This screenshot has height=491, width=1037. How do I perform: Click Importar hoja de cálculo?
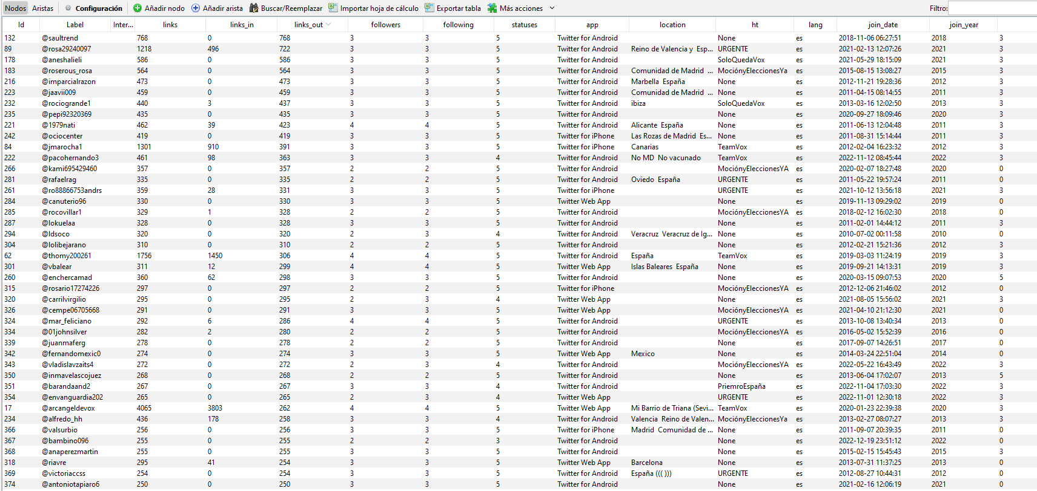[373, 8]
